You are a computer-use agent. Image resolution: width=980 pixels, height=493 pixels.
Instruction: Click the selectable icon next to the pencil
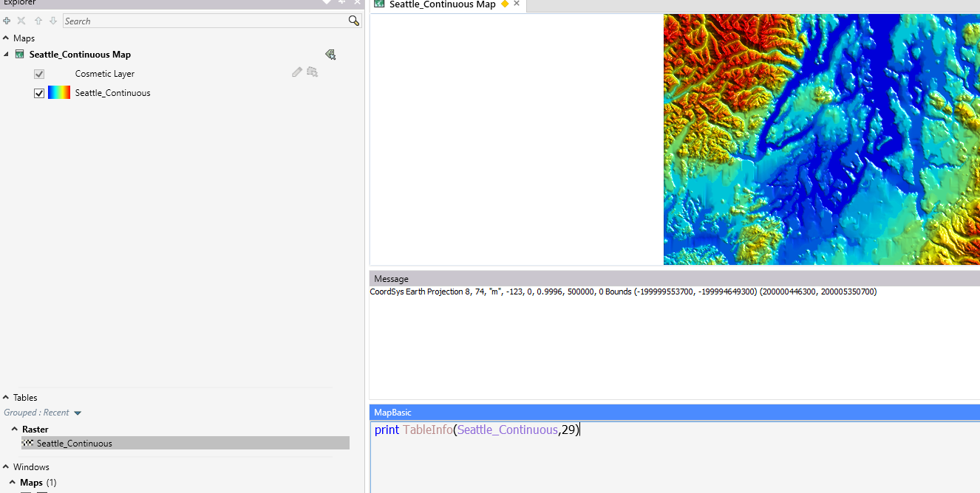click(312, 72)
